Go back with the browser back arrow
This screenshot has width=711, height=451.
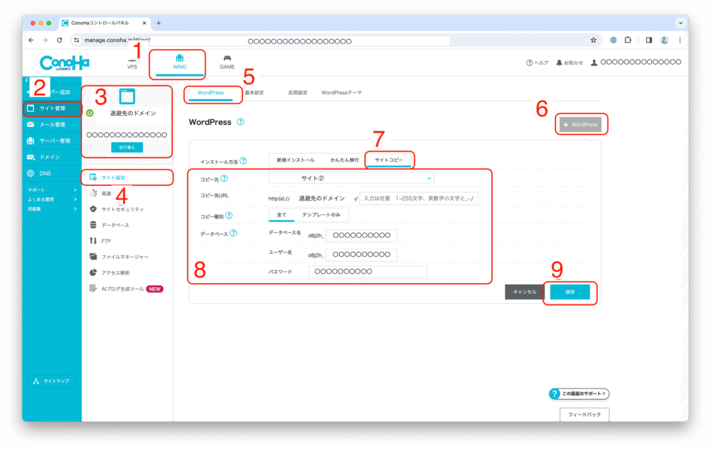pos(31,40)
